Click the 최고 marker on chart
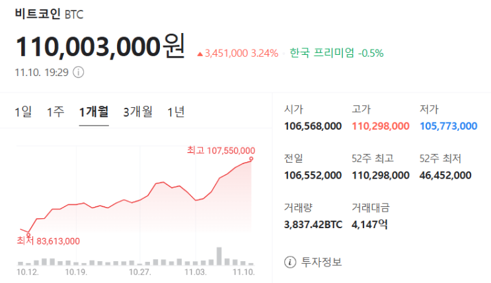 pyautogui.click(x=251, y=158)
